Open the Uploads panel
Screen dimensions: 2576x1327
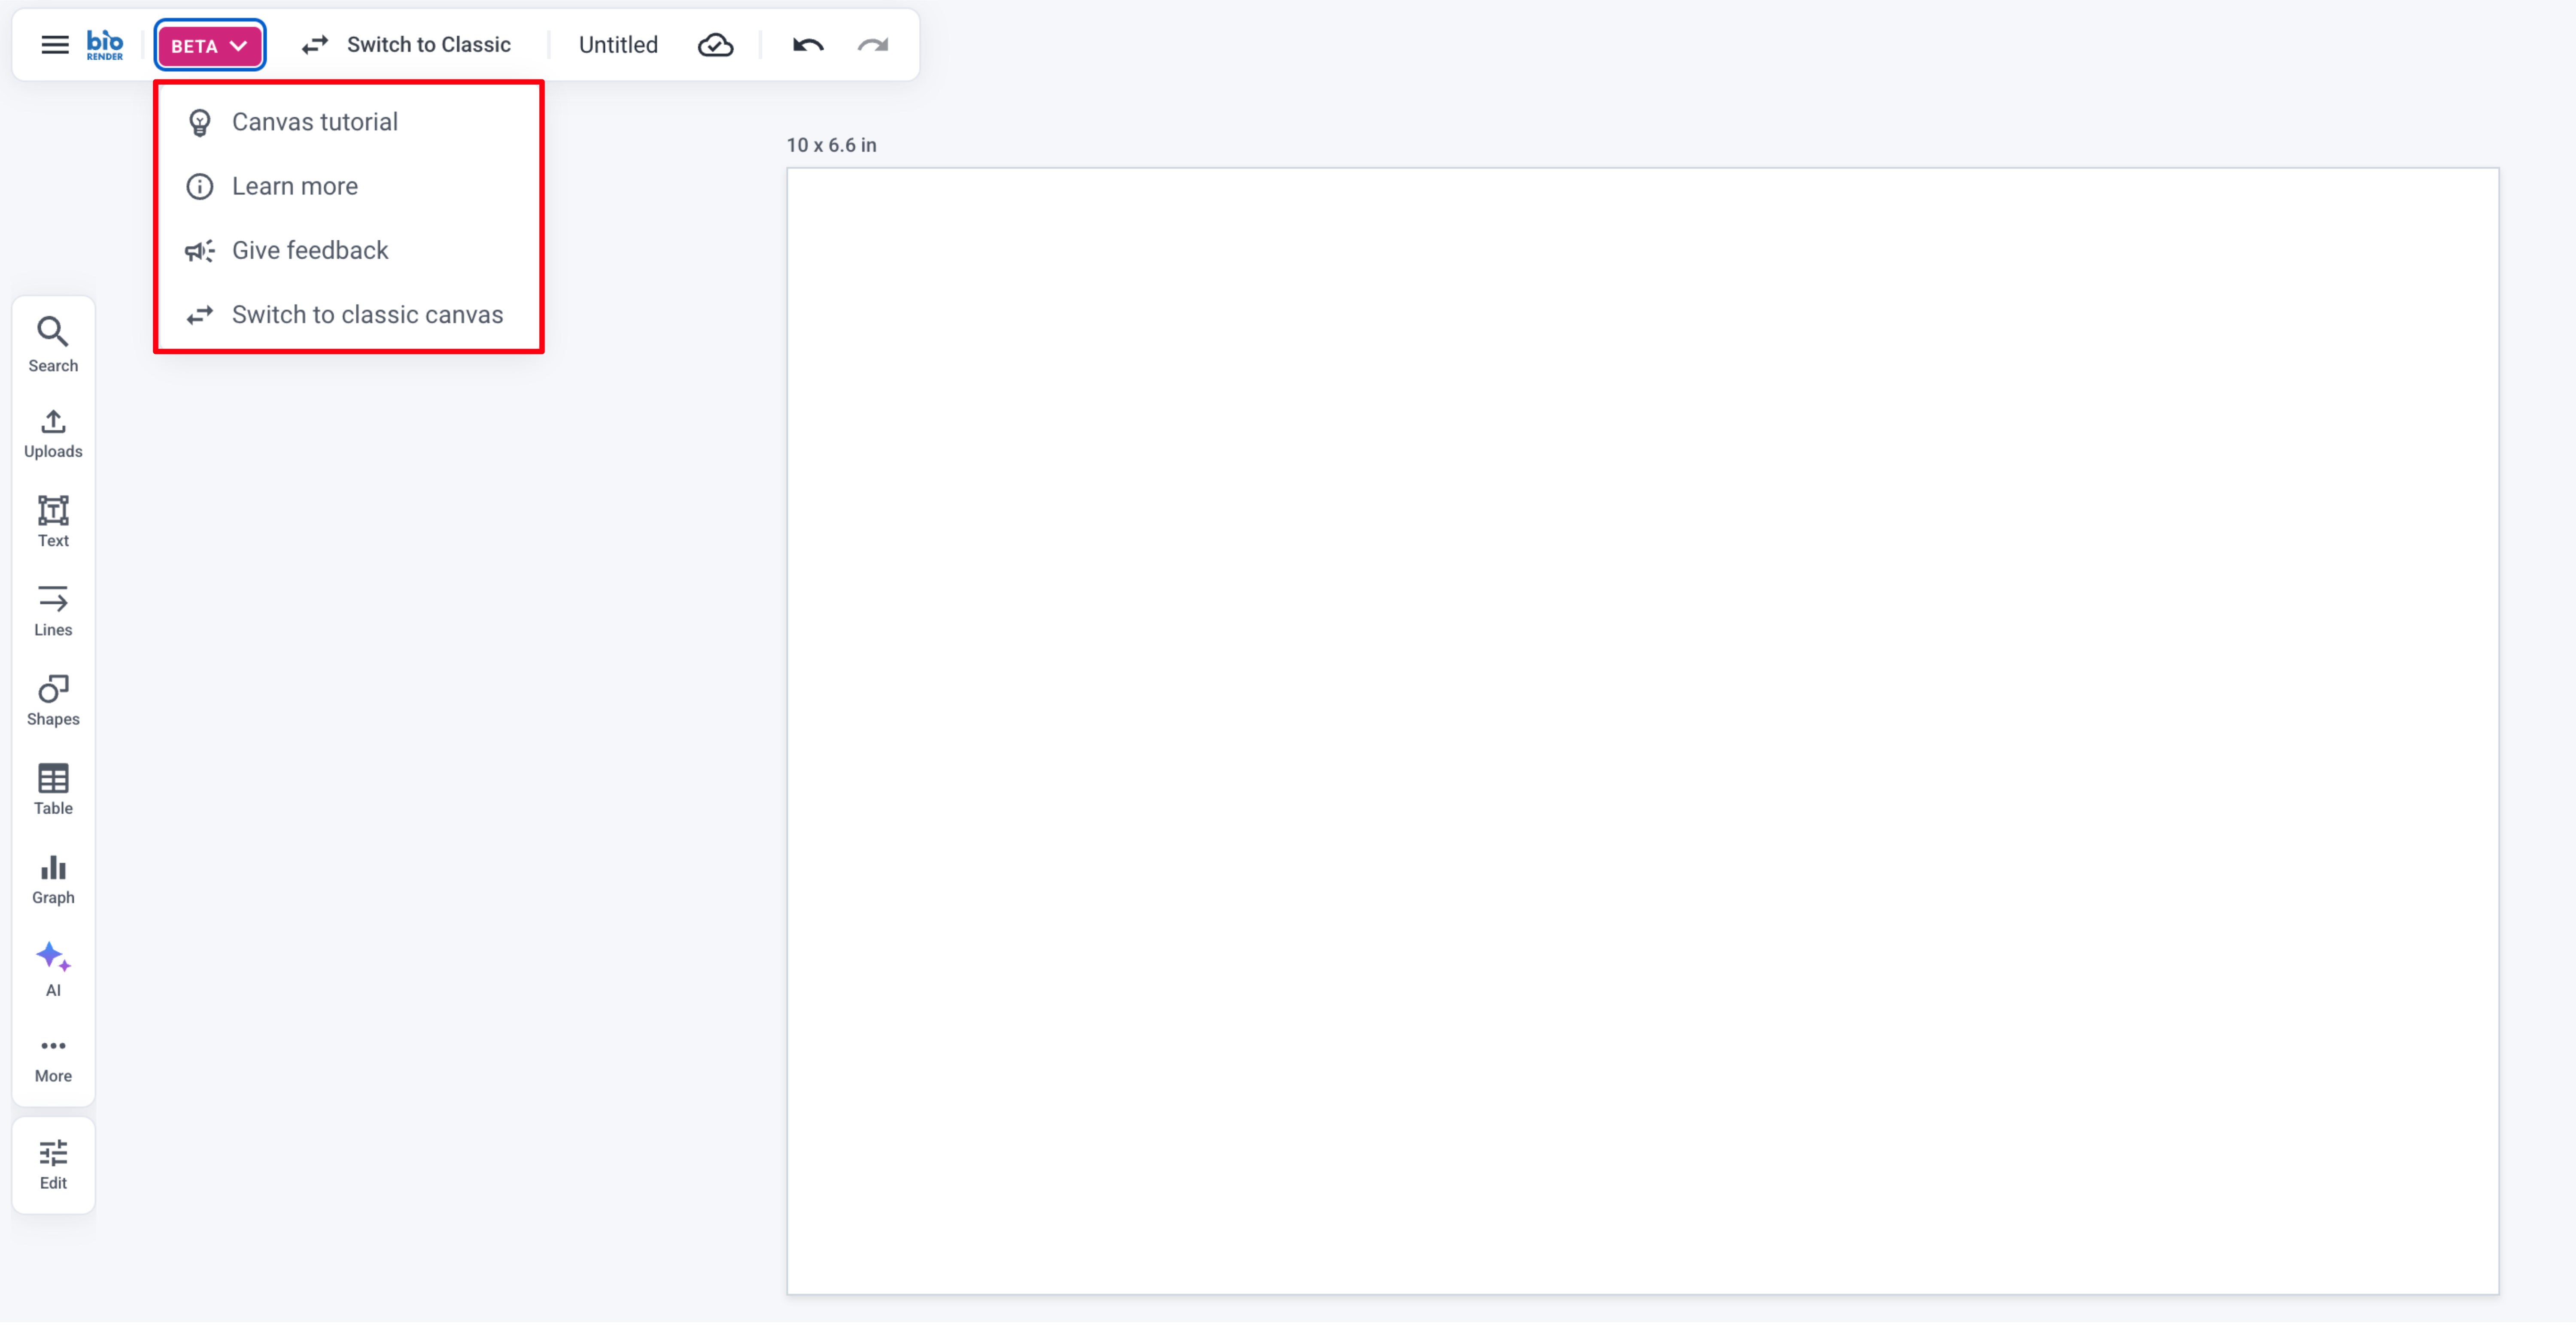coord(53,433)
